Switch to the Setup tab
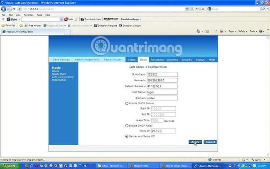The image size is (270, 169). pos(131,59)
